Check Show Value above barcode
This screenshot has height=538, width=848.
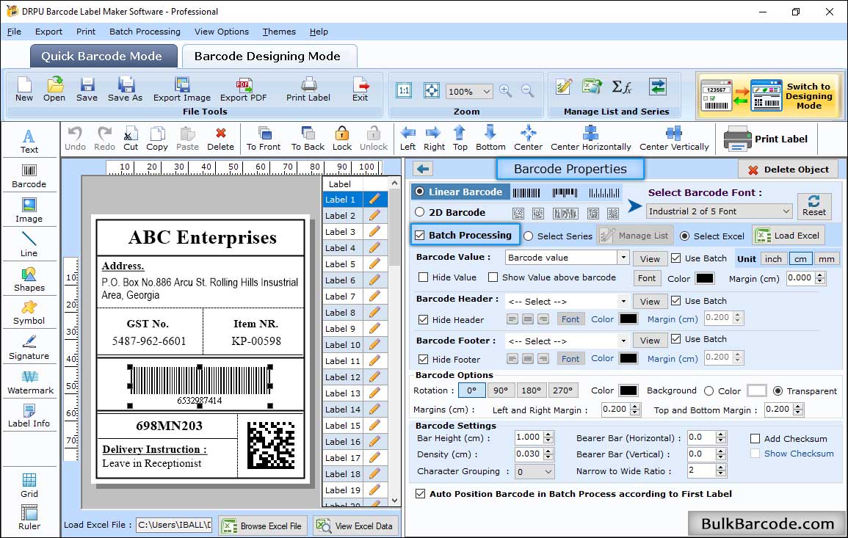coord(493,277)
